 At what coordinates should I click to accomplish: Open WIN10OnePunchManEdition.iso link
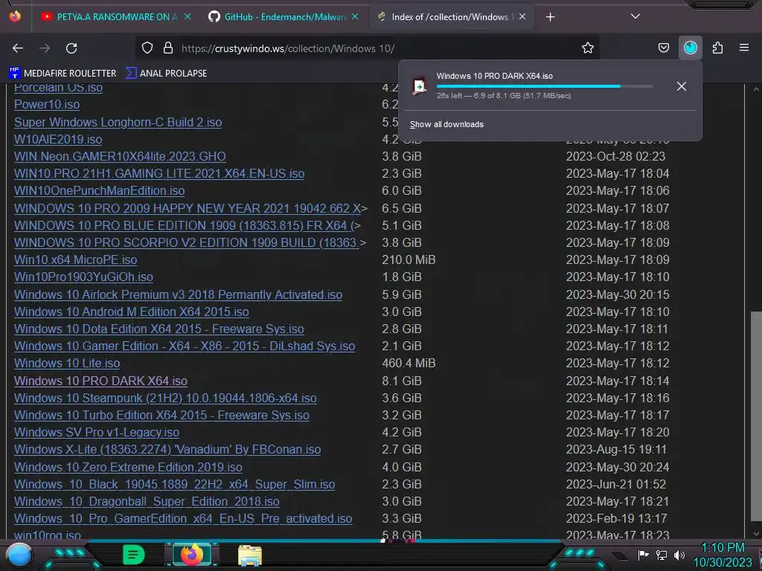point(99,190)
